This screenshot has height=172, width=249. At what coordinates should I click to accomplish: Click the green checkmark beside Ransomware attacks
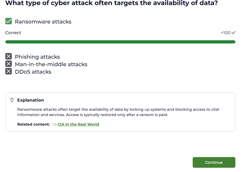[9, 21]
